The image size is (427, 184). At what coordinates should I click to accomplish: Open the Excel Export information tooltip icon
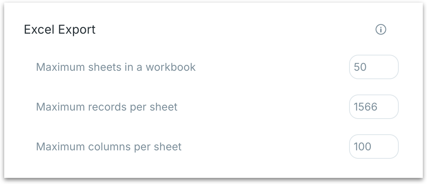[381, 29]
